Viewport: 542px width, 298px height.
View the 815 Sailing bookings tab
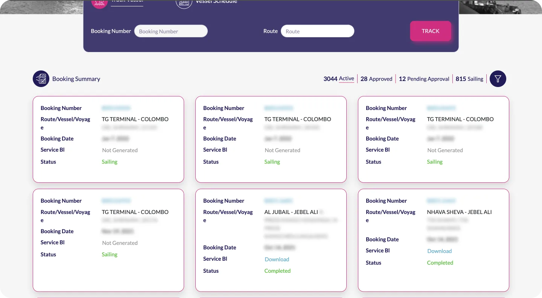pyautogui.click(x=469, y=79)
